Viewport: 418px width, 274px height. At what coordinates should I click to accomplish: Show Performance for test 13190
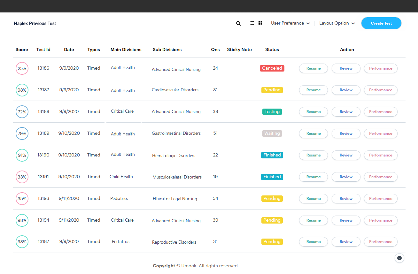coord(381,155)
